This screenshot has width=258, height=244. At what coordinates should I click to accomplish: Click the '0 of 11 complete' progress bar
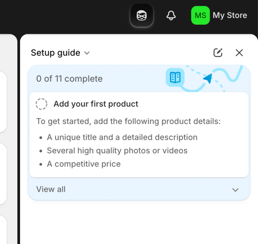(x=69, y=78)
